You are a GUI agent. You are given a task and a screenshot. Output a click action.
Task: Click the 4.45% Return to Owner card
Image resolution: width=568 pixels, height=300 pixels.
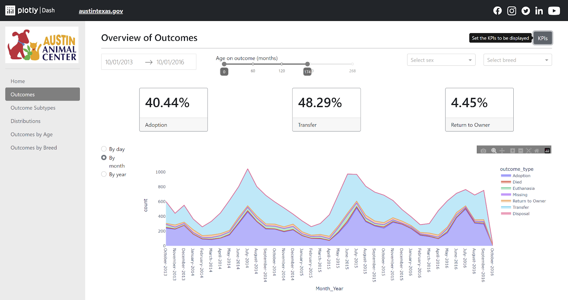point(480,110)
